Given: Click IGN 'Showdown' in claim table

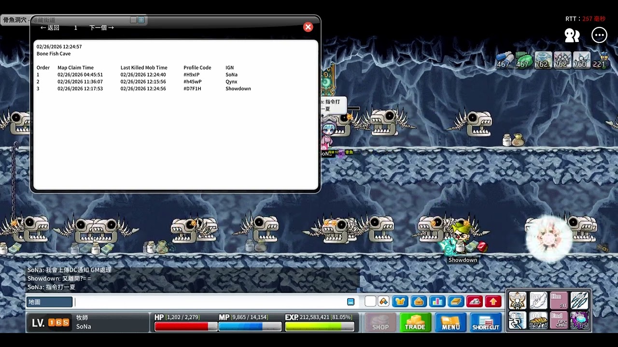Looking at the screenshot, I should click(238, 89).
